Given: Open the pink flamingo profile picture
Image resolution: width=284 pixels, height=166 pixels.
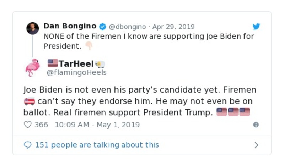Looking at the screenshot, I should (33, 67).
